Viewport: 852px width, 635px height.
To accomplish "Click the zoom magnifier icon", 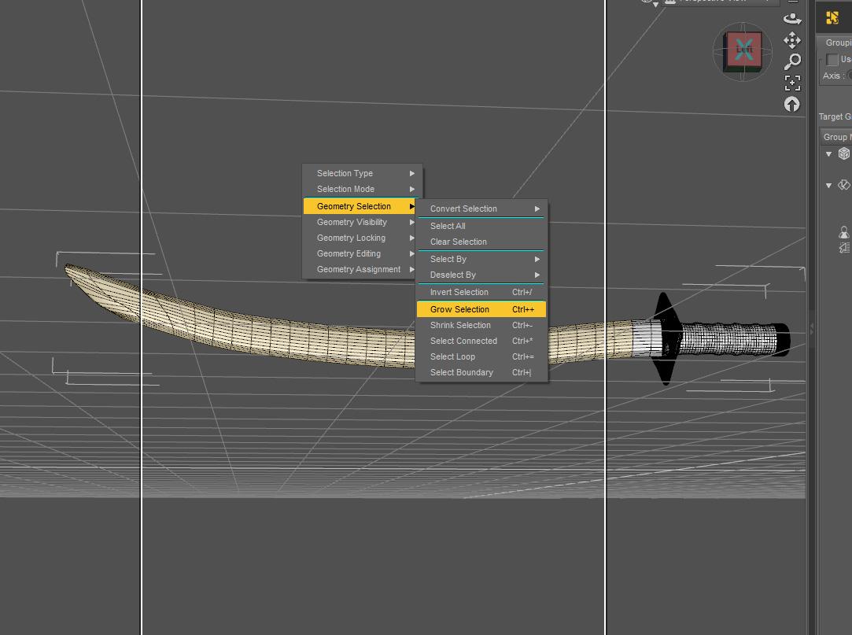I will [x=793, y=61].
